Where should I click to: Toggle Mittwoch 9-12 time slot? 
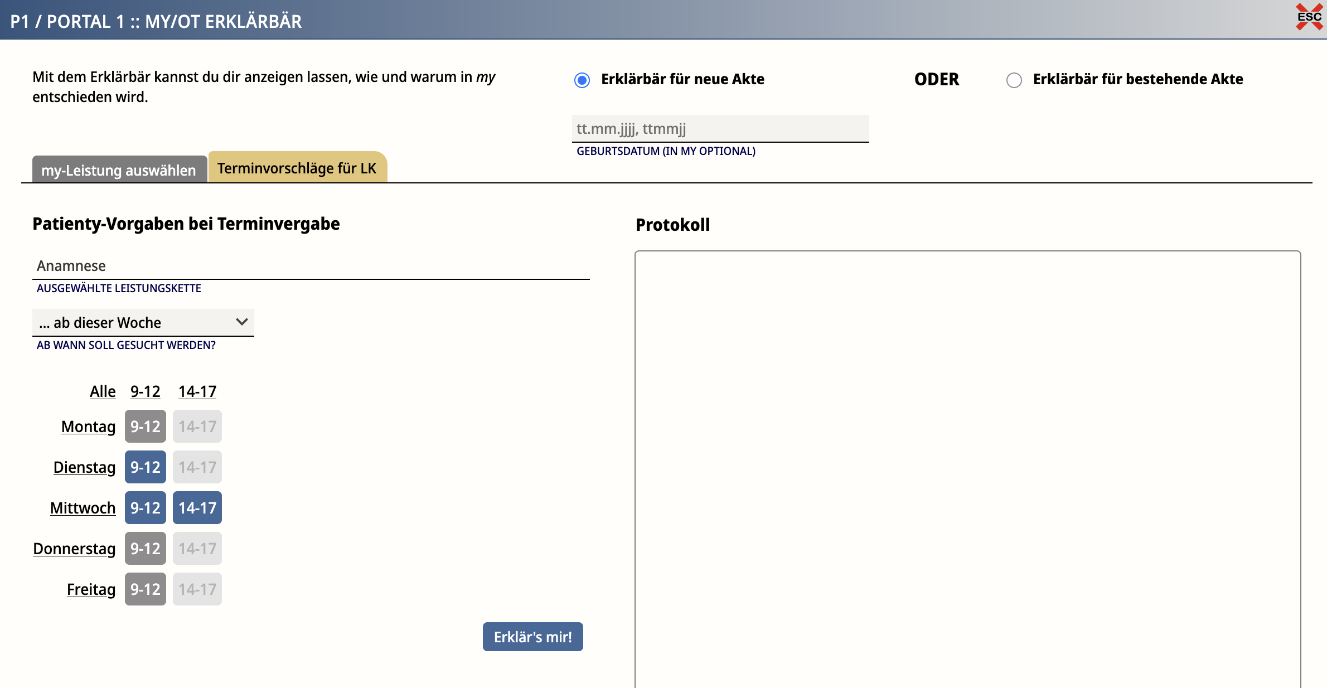tap(145, 508)
